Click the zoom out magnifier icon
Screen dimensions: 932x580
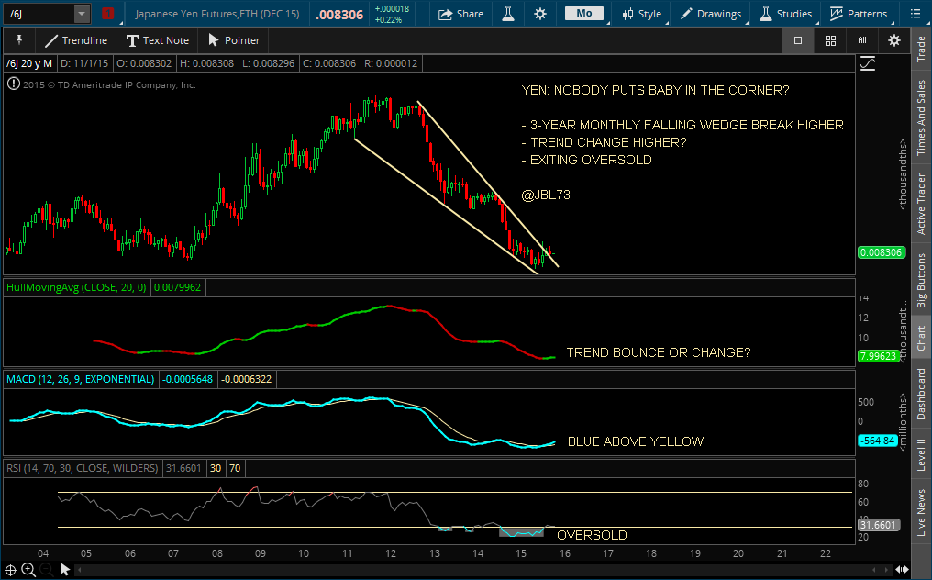pos(46,570)
